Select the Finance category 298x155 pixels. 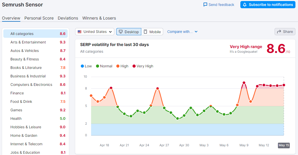(36, 93)
